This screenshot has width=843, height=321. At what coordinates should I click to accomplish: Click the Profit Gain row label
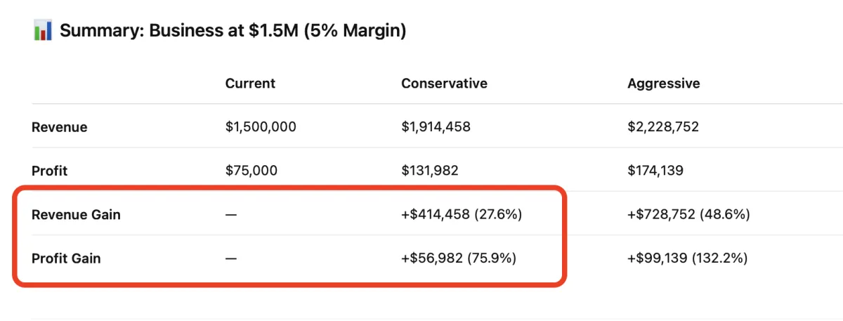[x=66, y=258]
